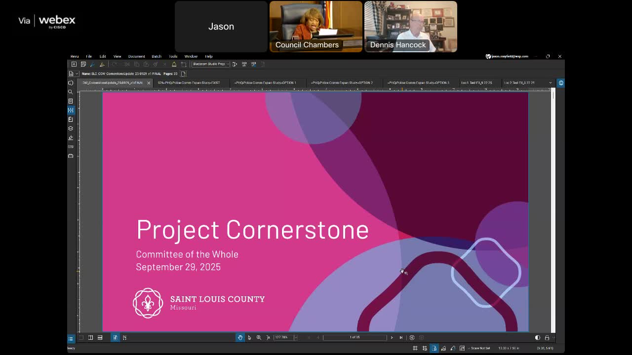The height and width of the screenshot is (355, 632).
Task: Close the Cornerstone Update document tab
Action: pyautogui.click(x=149, y=83)
